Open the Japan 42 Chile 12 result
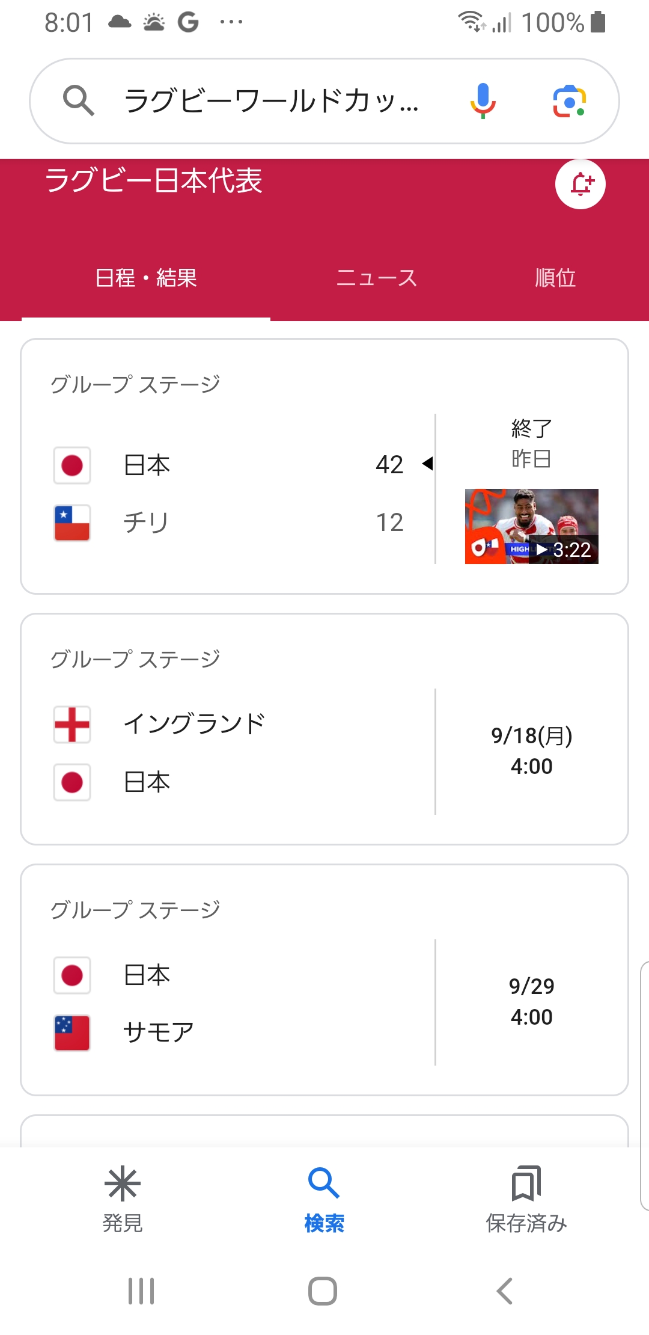Image resolution: width=649 pixels, height=1335 pixels. click(240, 493)
